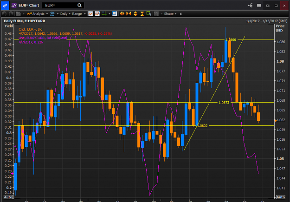Click the magenta diamond on yield axis

(x=12, y=174)
